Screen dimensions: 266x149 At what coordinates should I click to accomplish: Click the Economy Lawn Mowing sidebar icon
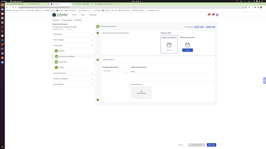[57, 56]
